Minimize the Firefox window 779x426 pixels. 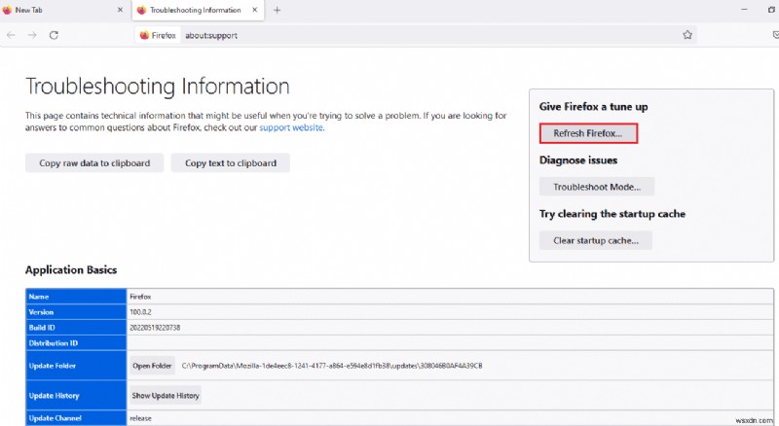(x=744, y=10)
